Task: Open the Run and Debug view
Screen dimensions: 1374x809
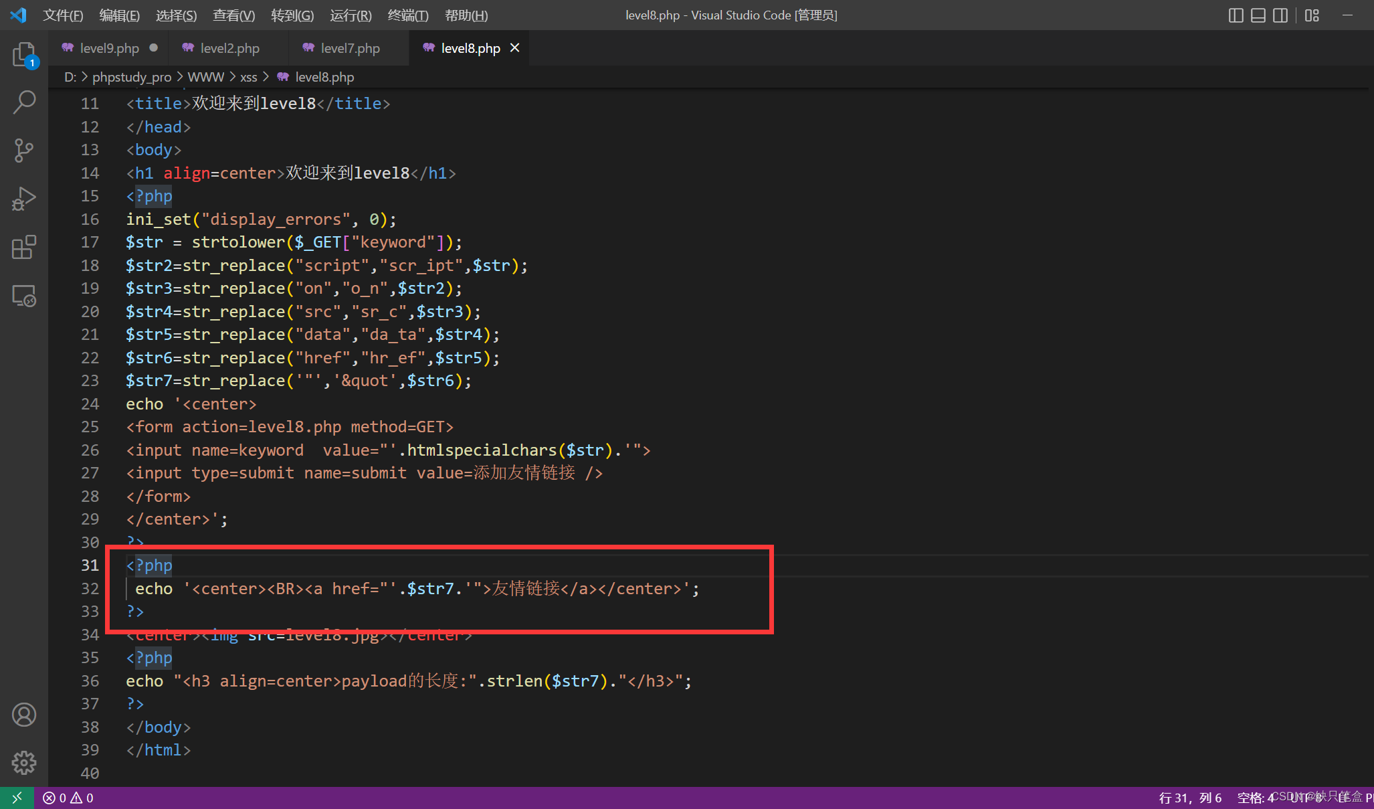Action: (x=24, y=199)
